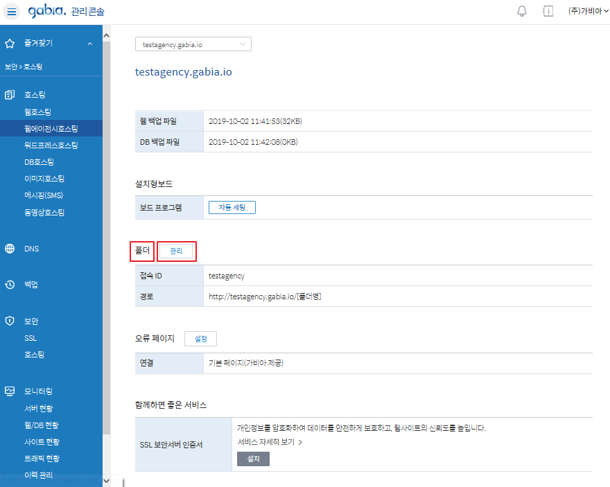Image resolution: width=610 pixels, height=487 pixels.
Task: Open 동영상호스팅 menu item
Action: click(44, 212)
